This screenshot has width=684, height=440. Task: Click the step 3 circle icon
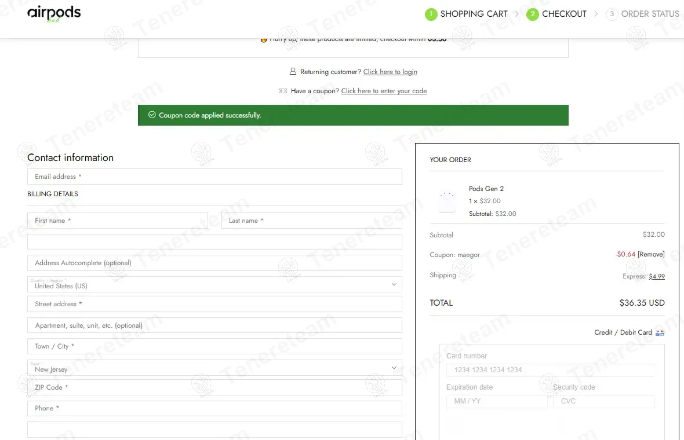(612, 14)
